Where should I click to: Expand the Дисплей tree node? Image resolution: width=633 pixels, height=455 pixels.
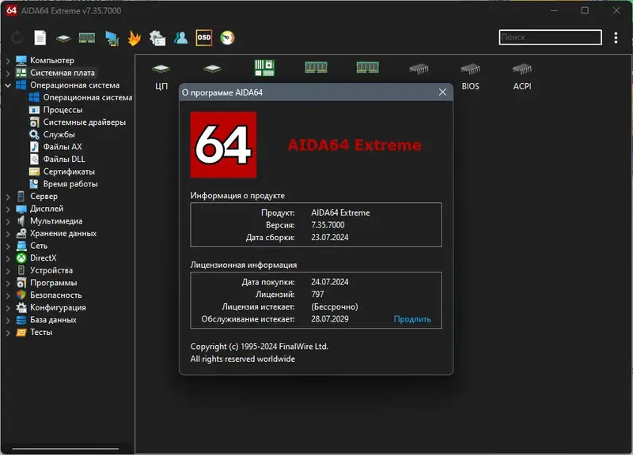(x=8, y=209)
